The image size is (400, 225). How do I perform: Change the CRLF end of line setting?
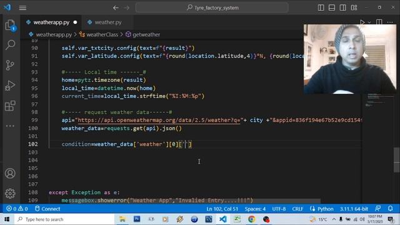click(x=297, y=209)
